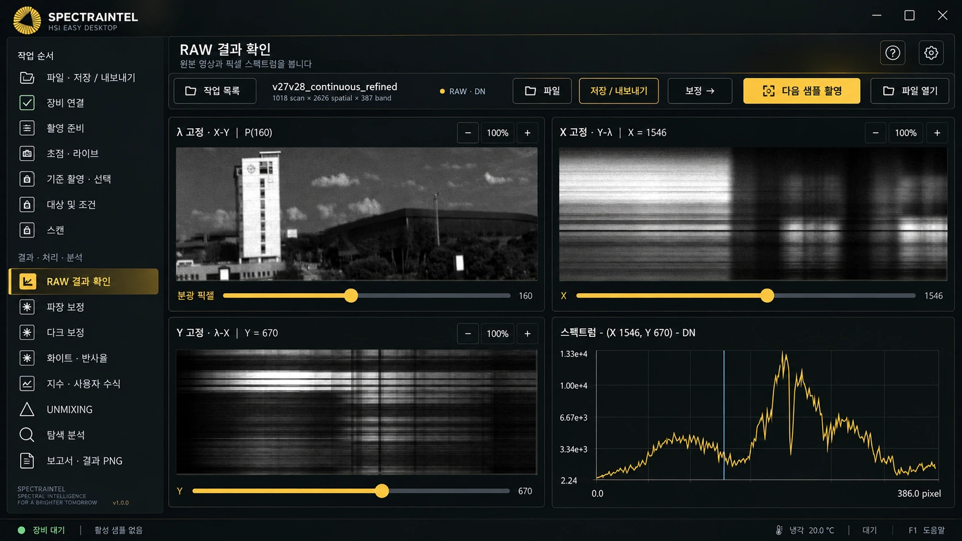This screenshot has width=962, height=541.
Task: Open the settings gear icon
Action: coord(931,53)
